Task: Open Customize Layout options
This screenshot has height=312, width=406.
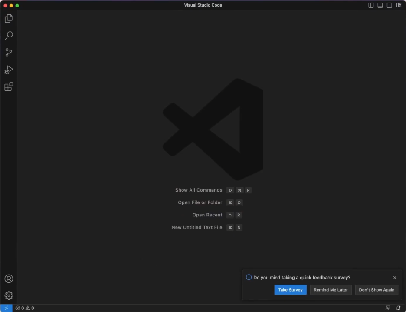Action: (x=399, y=5)
